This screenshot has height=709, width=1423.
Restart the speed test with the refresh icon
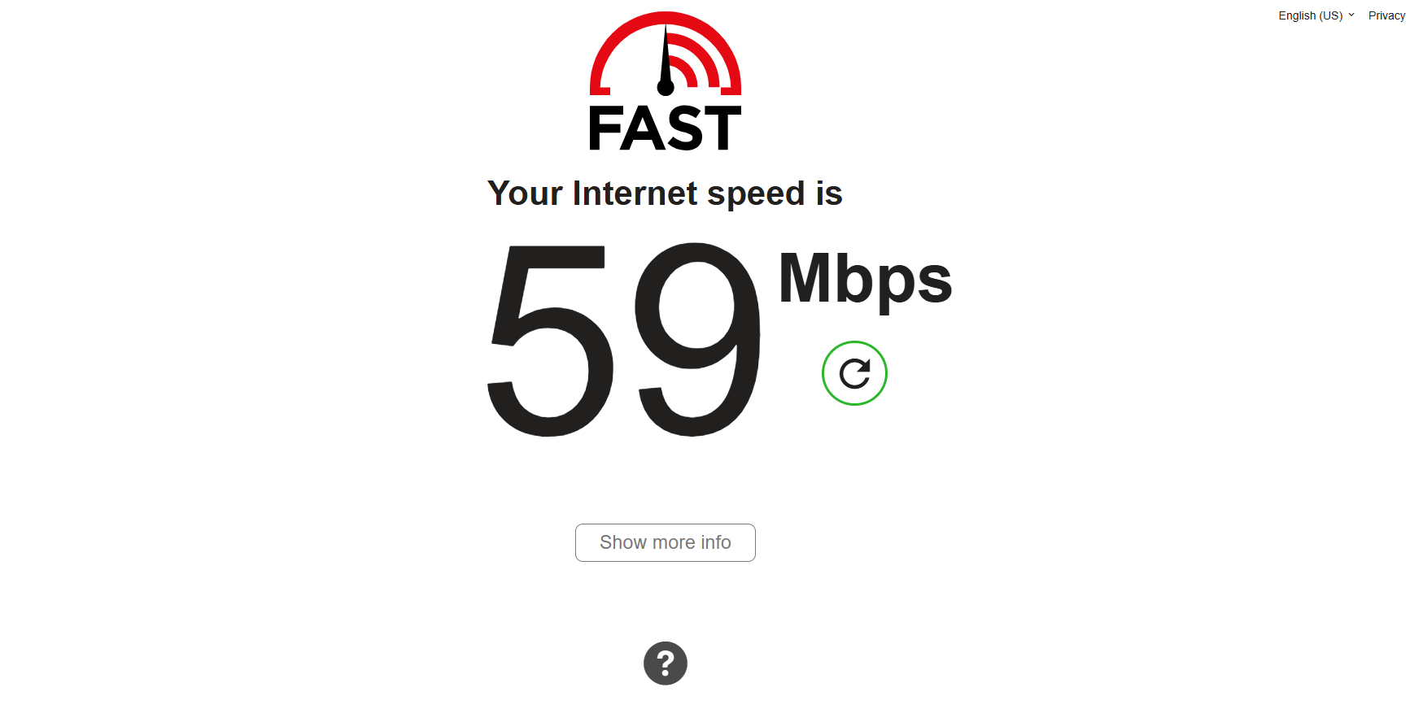(854, 373)
